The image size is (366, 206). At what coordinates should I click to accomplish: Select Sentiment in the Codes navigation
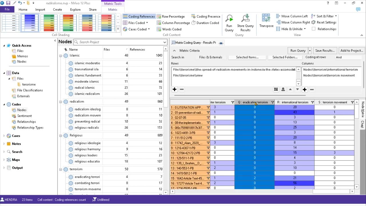(x=24, y=116)
